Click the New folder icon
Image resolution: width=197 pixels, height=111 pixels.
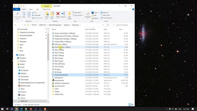click(x=70, y=14)
